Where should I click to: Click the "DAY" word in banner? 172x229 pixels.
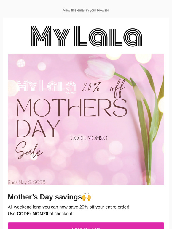tap(38, 129)
